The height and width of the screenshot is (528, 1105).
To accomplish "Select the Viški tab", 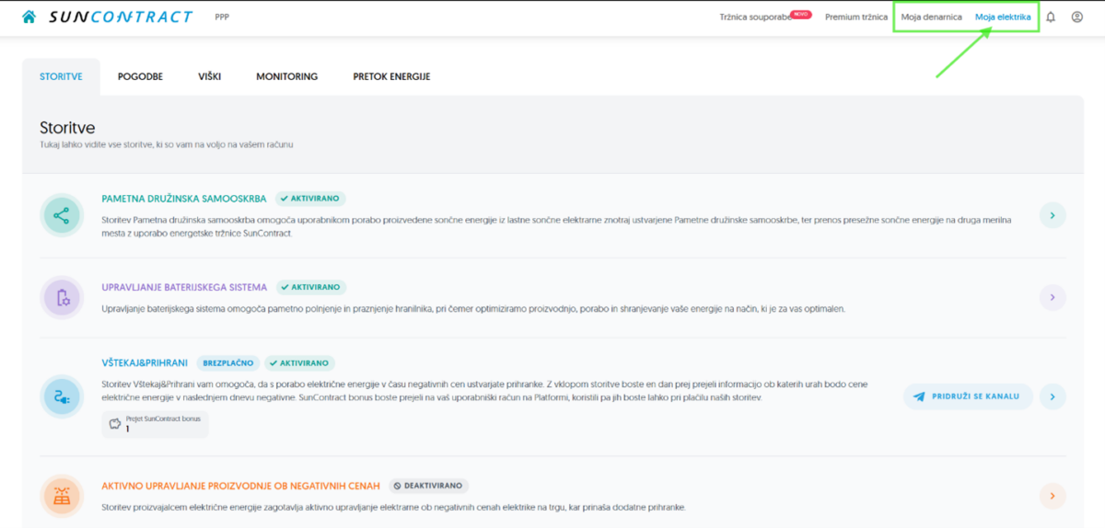I will 209,76.
